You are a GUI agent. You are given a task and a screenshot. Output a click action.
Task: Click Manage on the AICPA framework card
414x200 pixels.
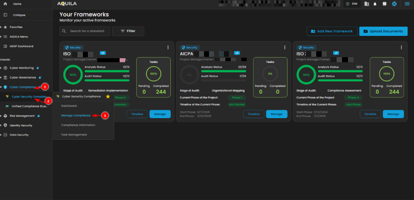[x=276, y=114]
